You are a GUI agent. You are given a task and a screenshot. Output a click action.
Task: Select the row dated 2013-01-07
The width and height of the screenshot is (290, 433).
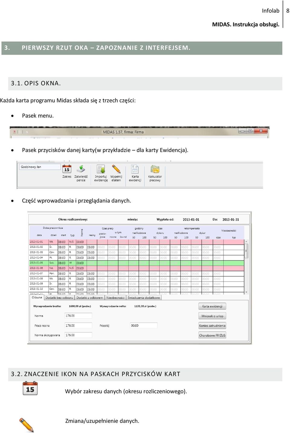coord(137,274)
